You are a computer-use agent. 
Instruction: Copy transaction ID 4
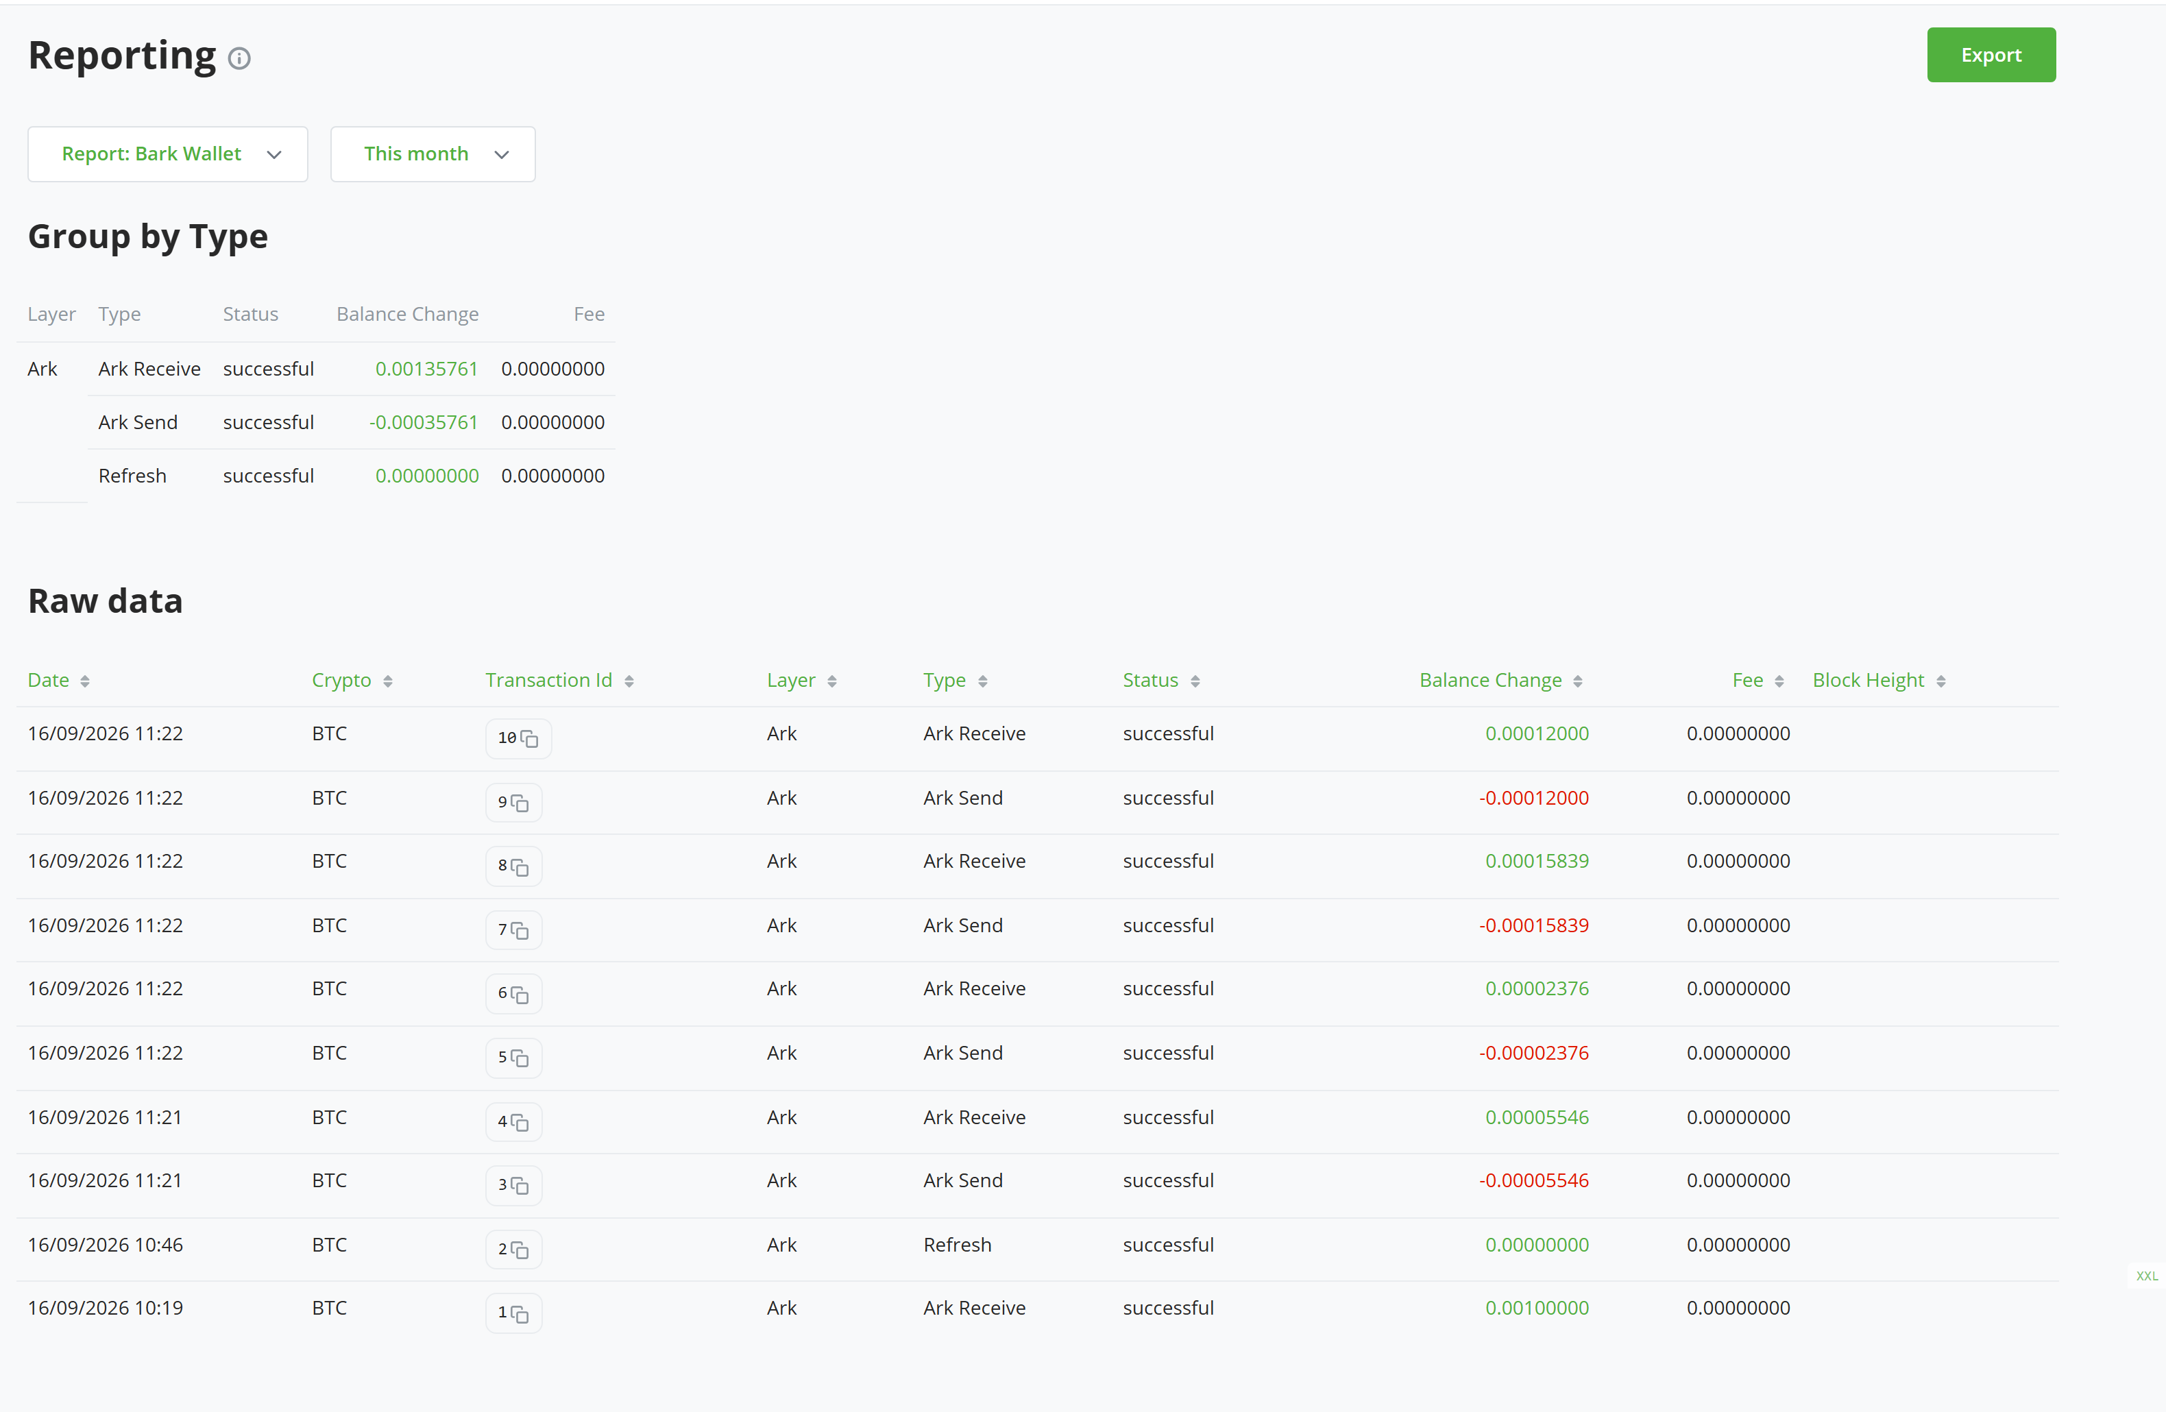pos(520,1123)
